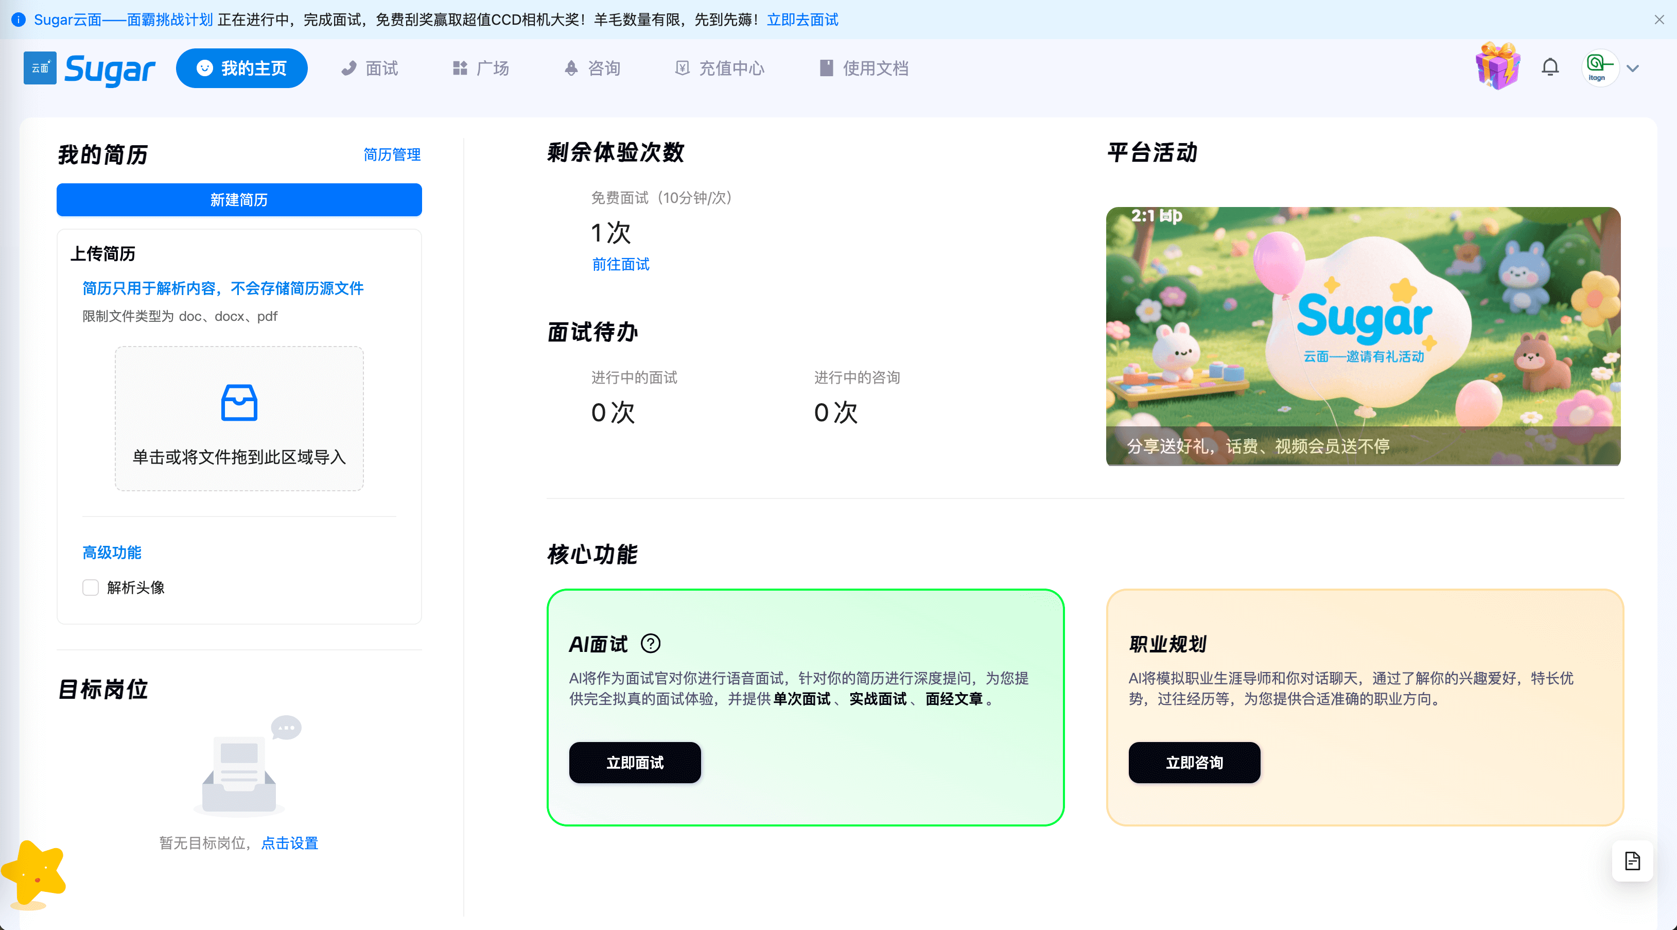Select the 职业规划 feature card
The image size is (1677, 930).
pos(1365,707)
